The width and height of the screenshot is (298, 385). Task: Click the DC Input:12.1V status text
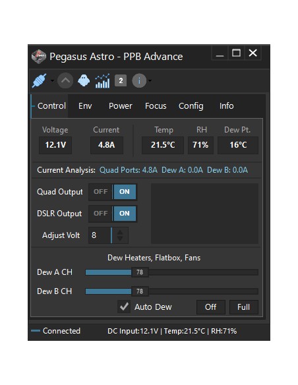[x=133, y=331]
